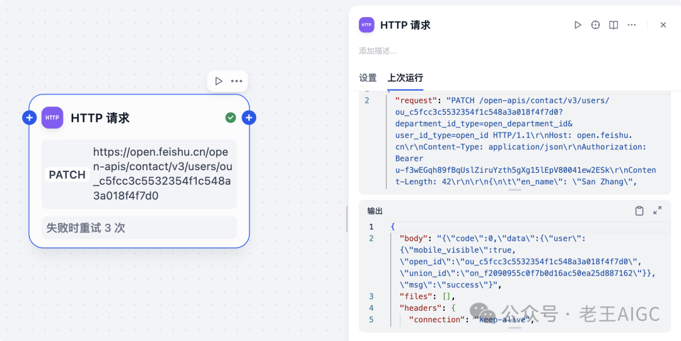681x341 pixels.
Task: Click the 输出 section label
Action: point(375,211)
